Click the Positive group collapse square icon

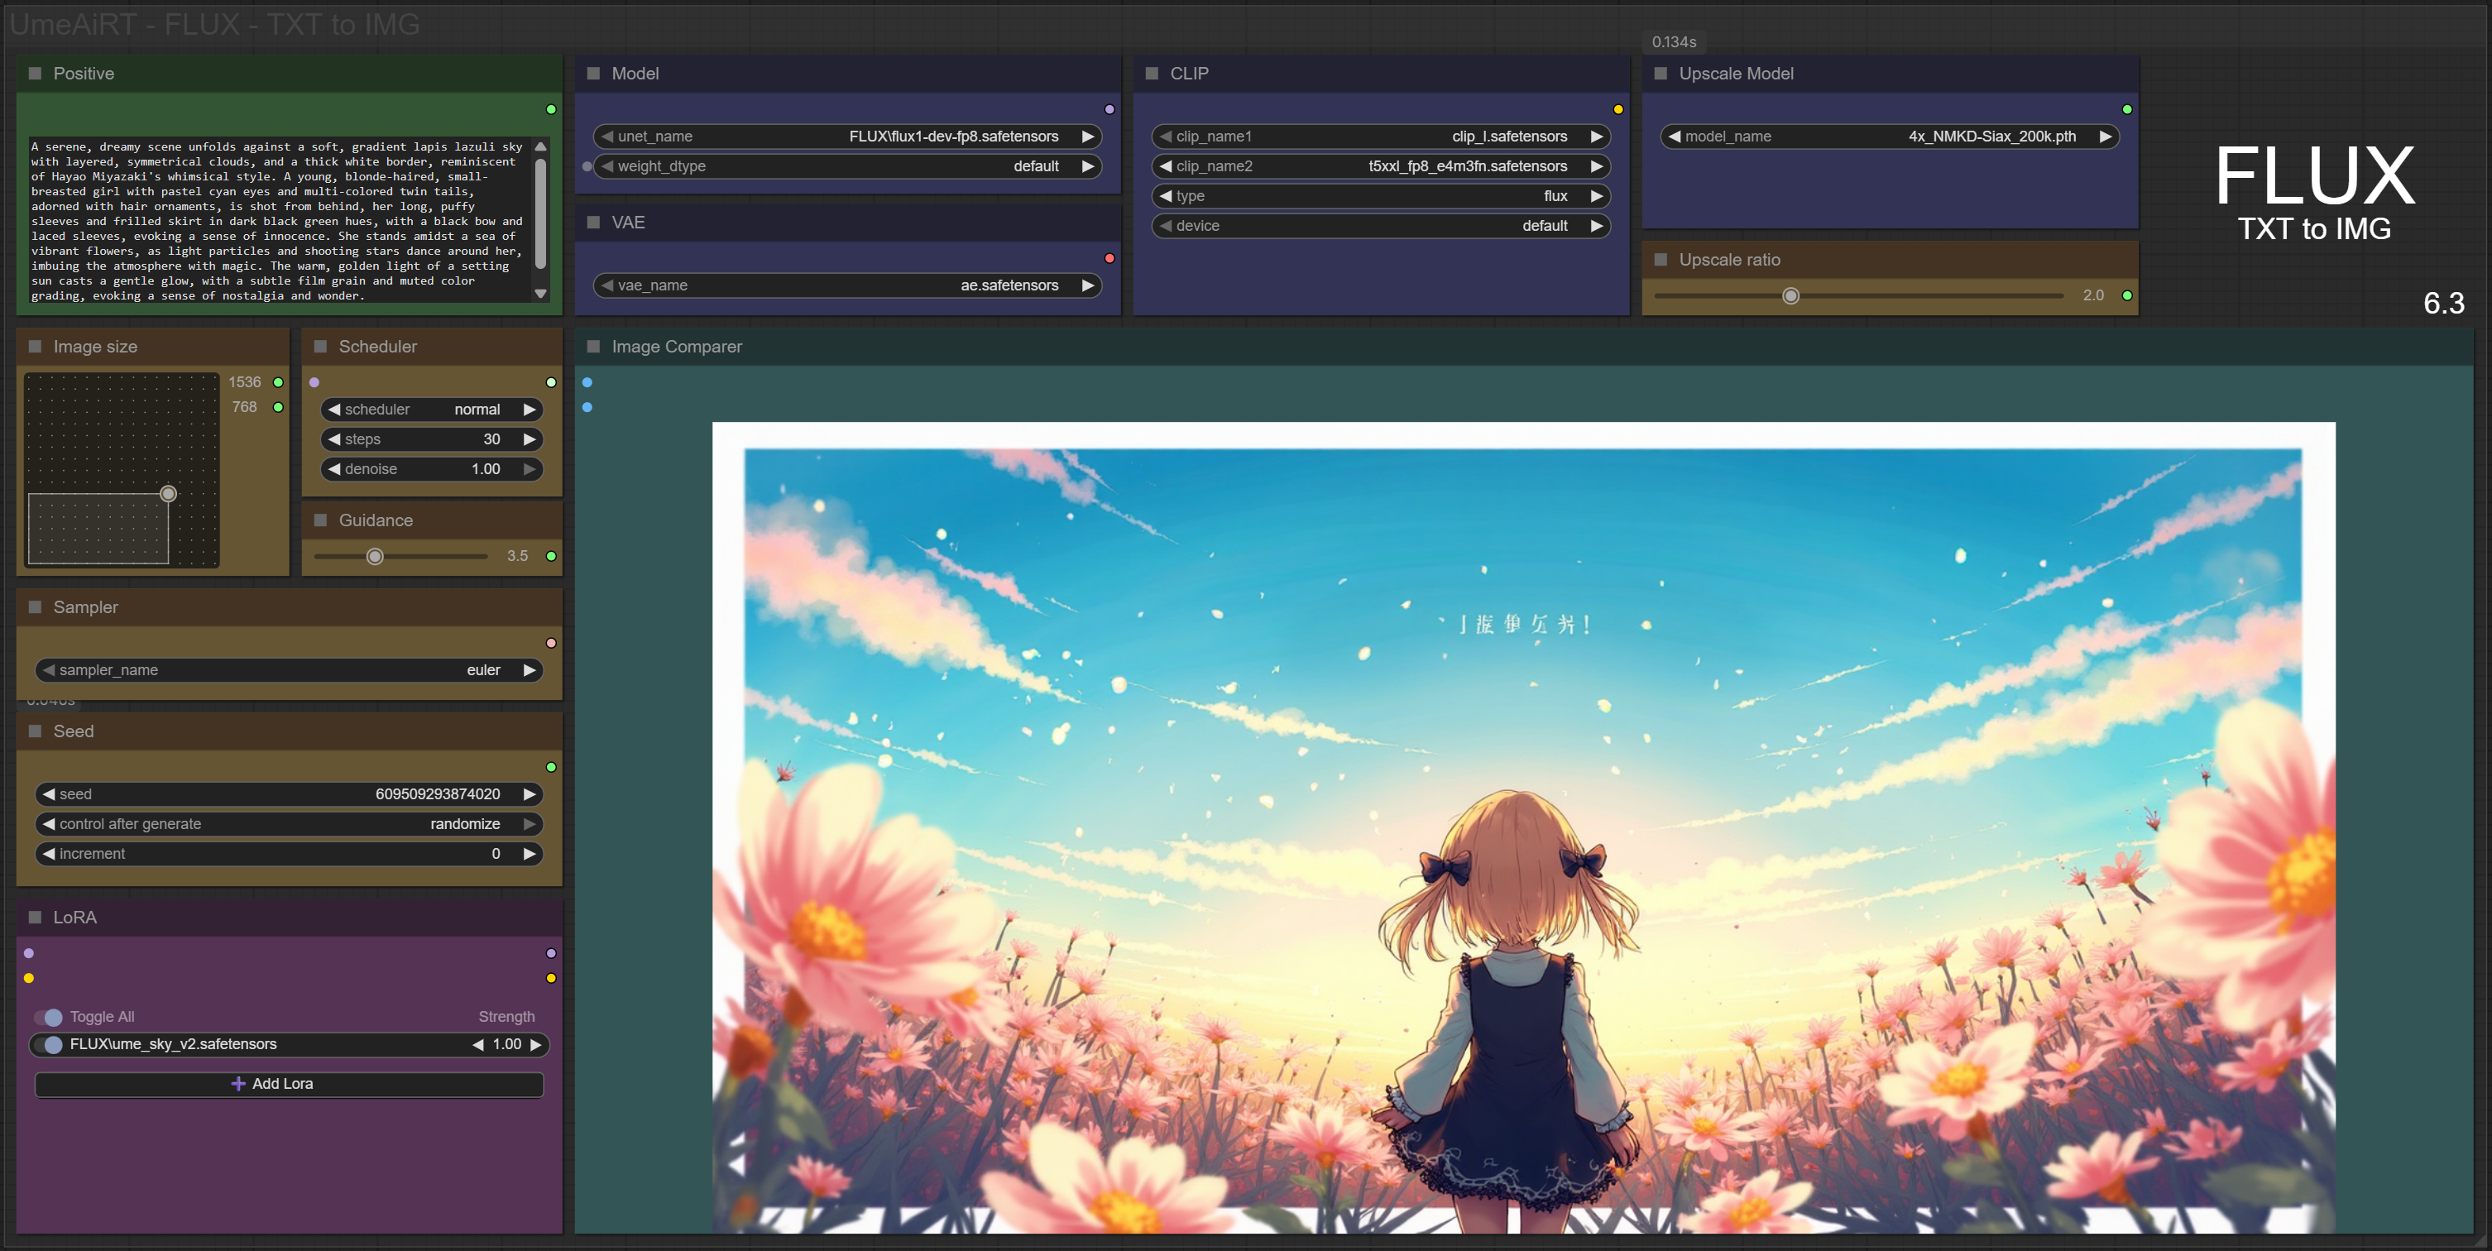coord(35,74)
